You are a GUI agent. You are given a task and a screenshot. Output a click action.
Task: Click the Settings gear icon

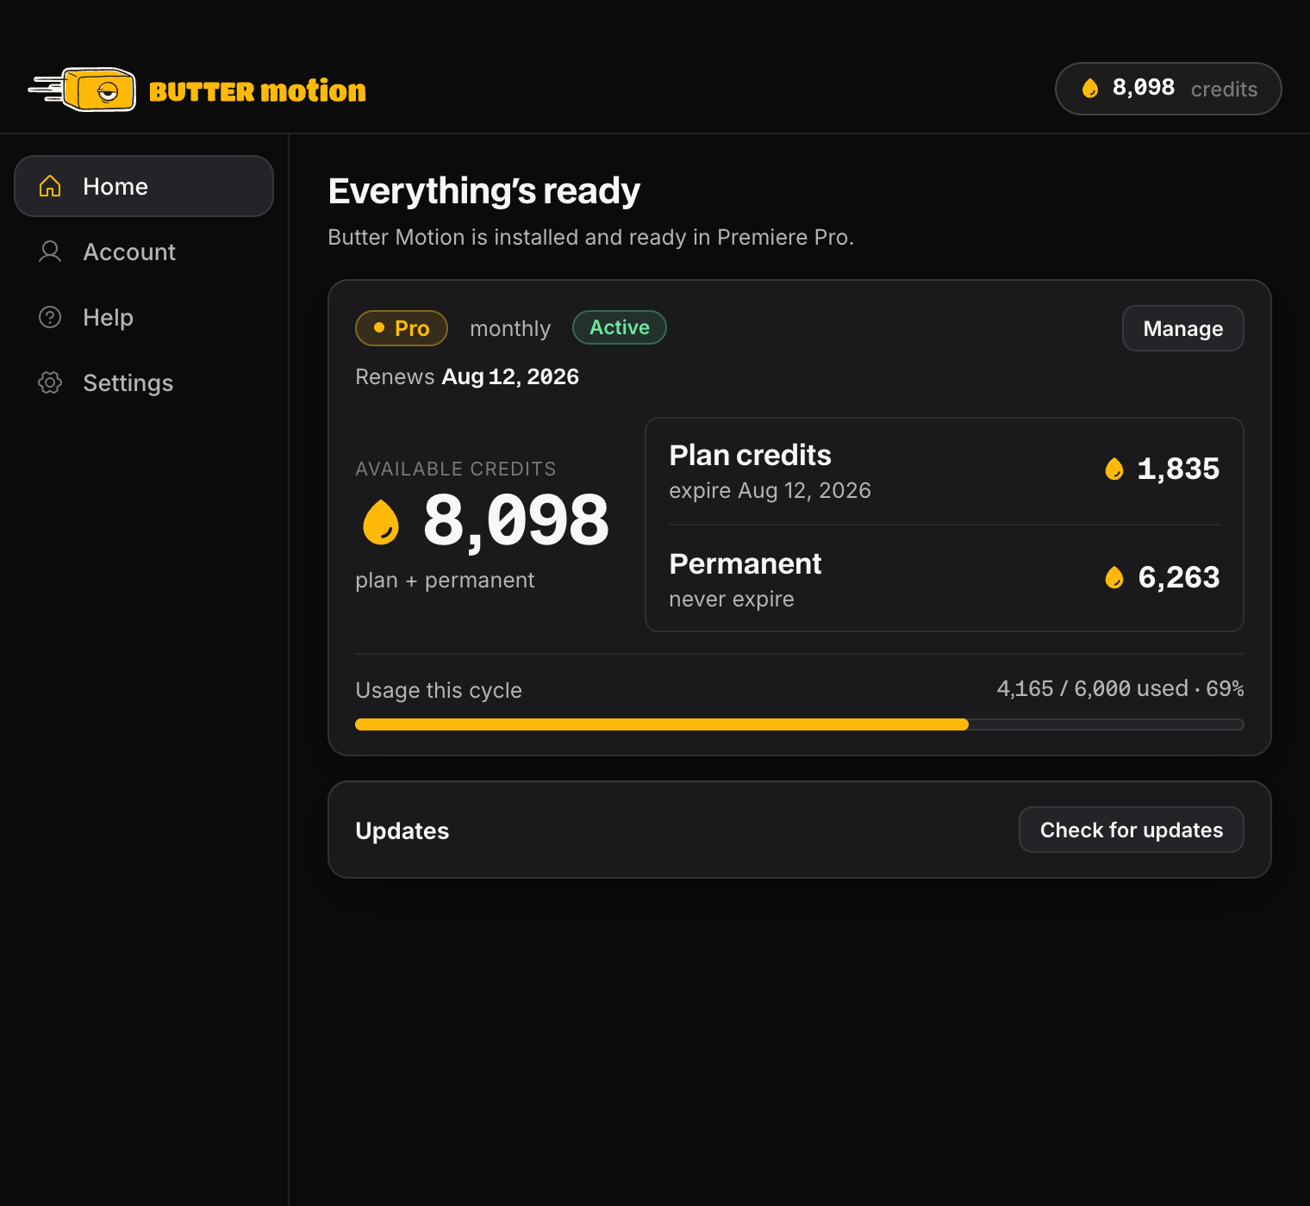(x=50, y=382)
